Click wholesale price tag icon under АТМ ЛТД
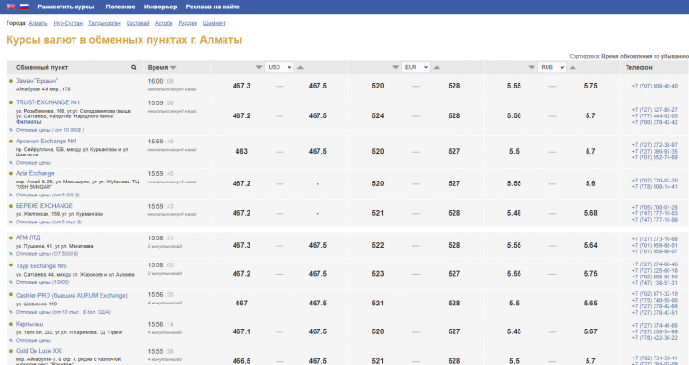The image size is (689, 365). pos(11,254)
